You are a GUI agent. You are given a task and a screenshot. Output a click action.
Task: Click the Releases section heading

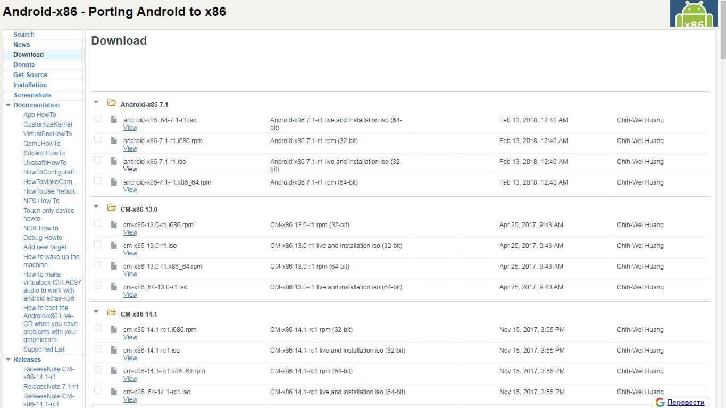(27, 360)
